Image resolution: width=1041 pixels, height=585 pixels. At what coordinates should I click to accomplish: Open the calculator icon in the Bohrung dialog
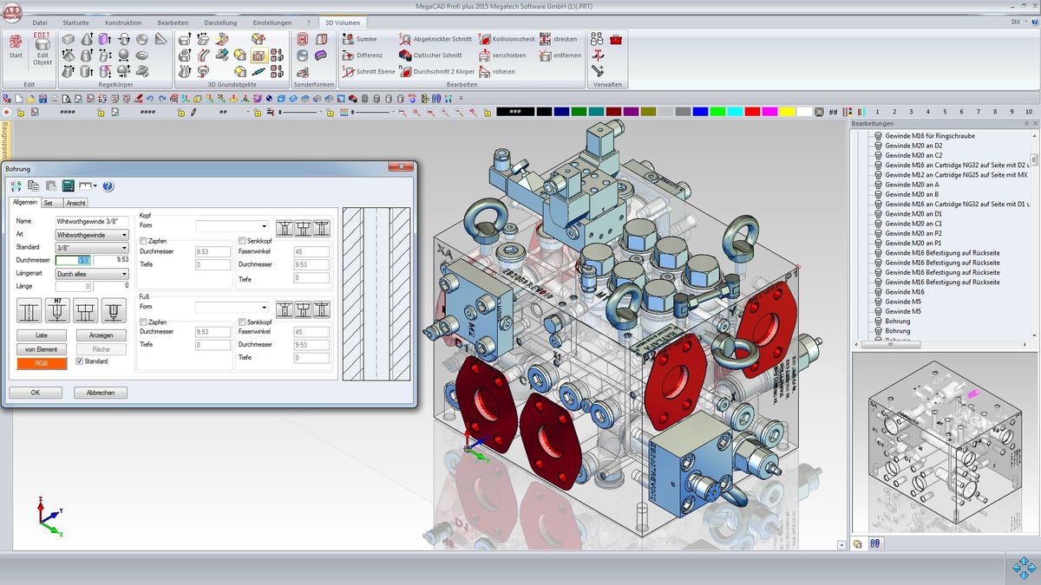click(x=68, y=185)
